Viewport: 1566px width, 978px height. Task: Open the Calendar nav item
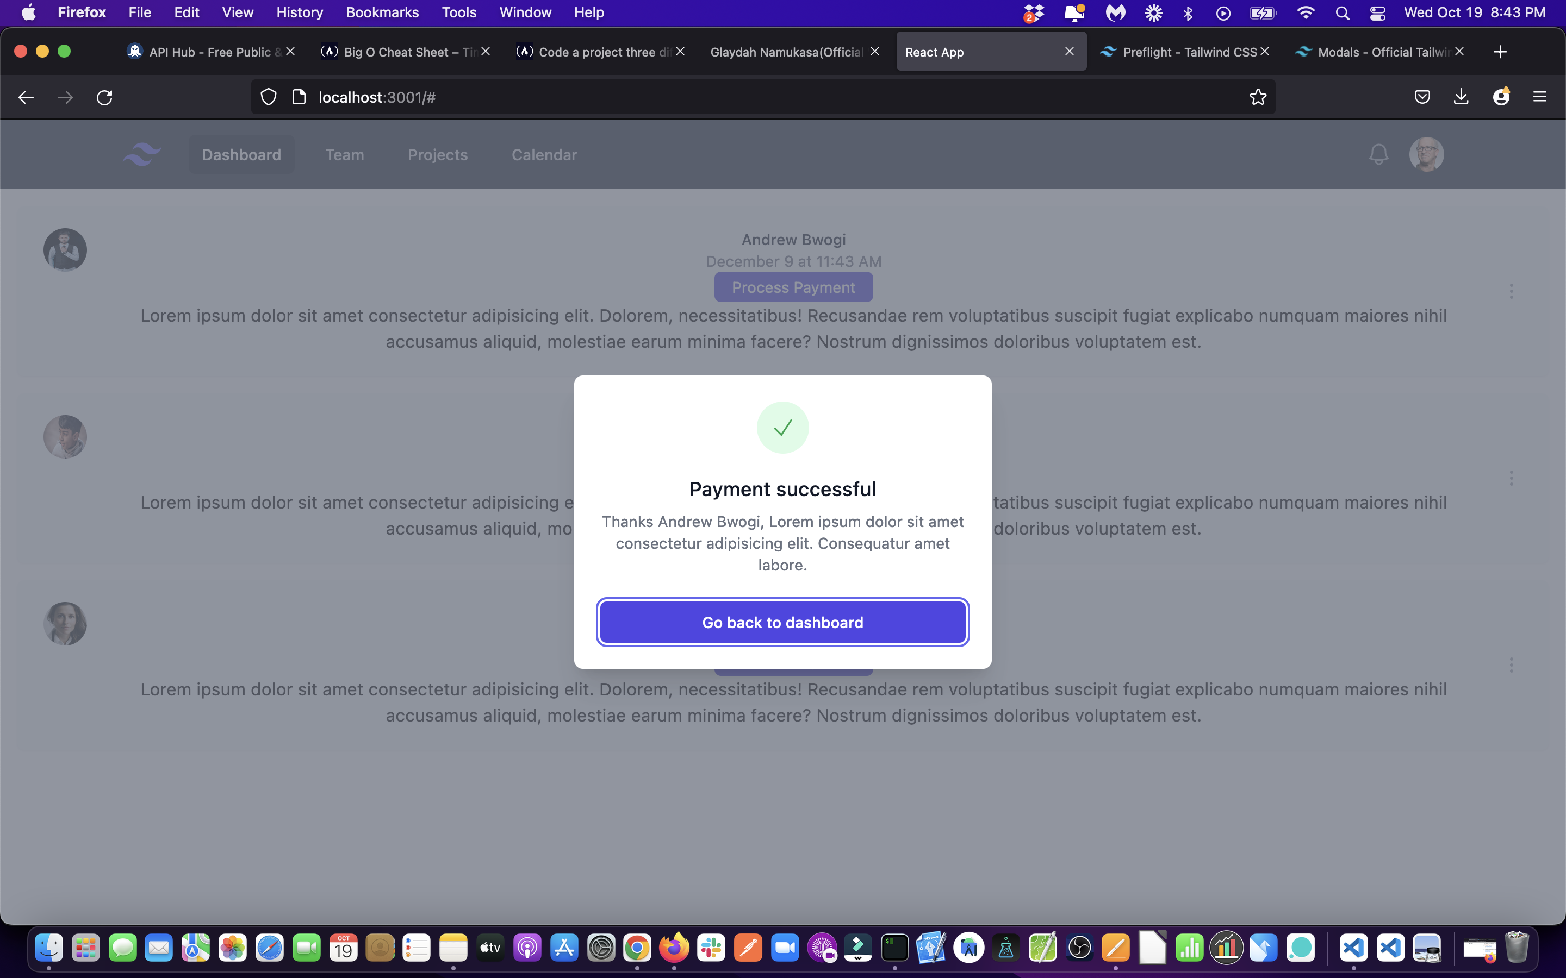(x=544, y=155)
